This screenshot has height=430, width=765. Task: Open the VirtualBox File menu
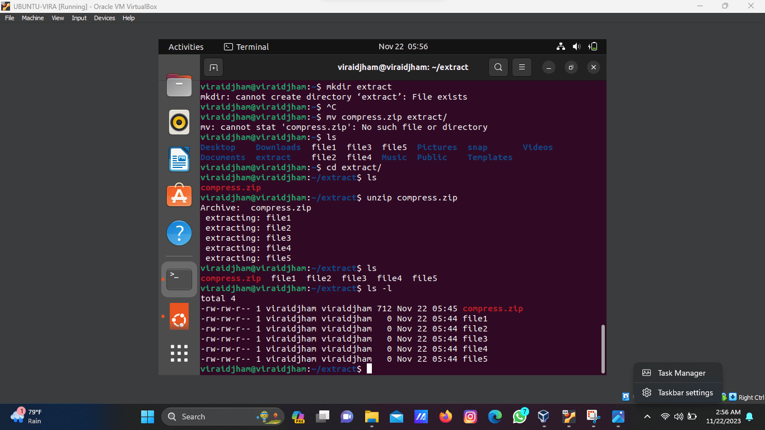pyautogui.click(x=10, y=18)
